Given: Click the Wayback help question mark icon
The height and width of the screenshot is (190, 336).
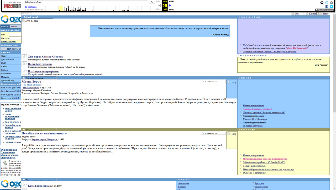Looking at the screenshot, I should click(x=327, y=3).
